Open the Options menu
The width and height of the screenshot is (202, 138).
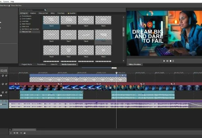coord(6,1)
